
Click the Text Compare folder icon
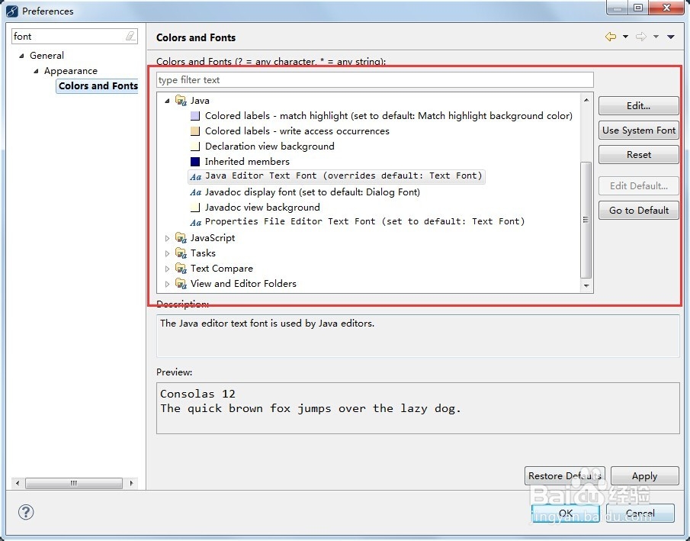click(181, 268)
